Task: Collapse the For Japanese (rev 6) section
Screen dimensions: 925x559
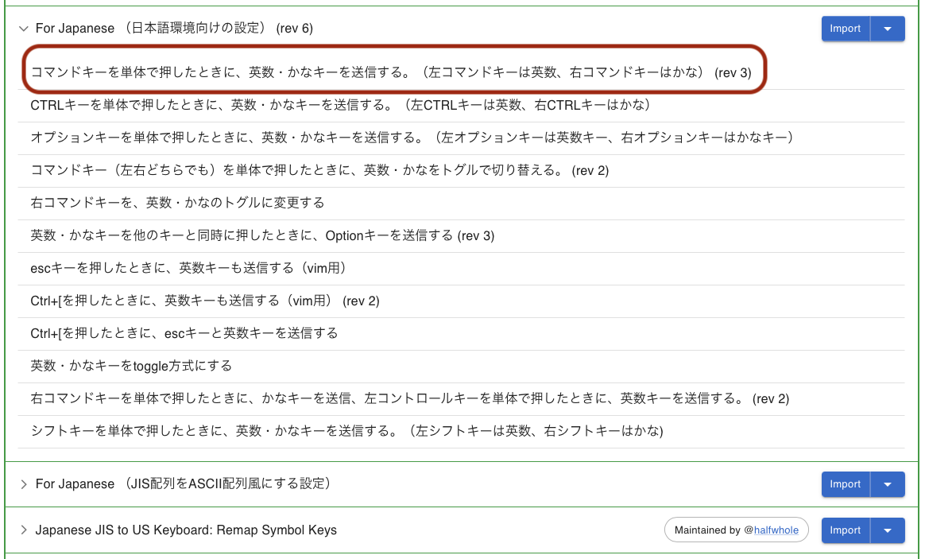Action: pos(24,29)
